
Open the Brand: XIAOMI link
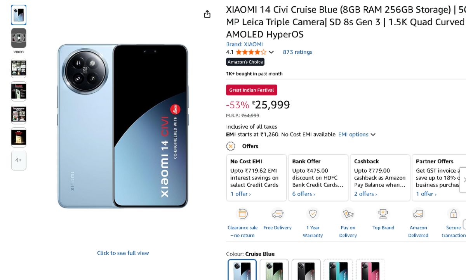(x=244, y=44)
